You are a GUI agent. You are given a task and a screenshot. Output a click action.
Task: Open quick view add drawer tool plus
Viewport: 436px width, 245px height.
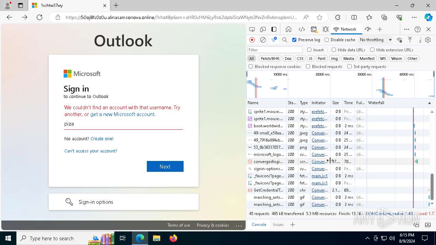pos(292,225)
